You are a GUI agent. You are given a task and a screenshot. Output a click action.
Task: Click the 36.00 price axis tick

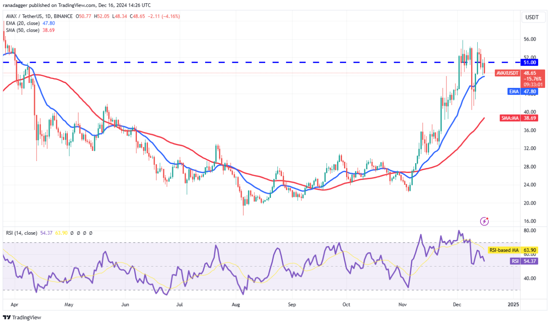[531, 130]
